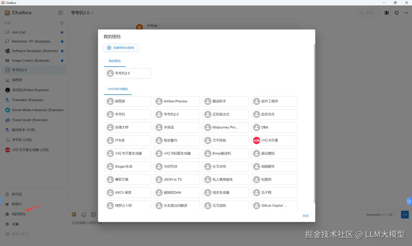The image size is (412, 246).
Task: Open 设置 settings
Action: 34,224
